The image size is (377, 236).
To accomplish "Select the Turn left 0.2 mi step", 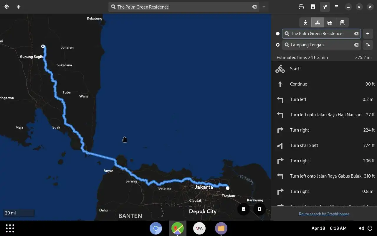I will point(324,99).
